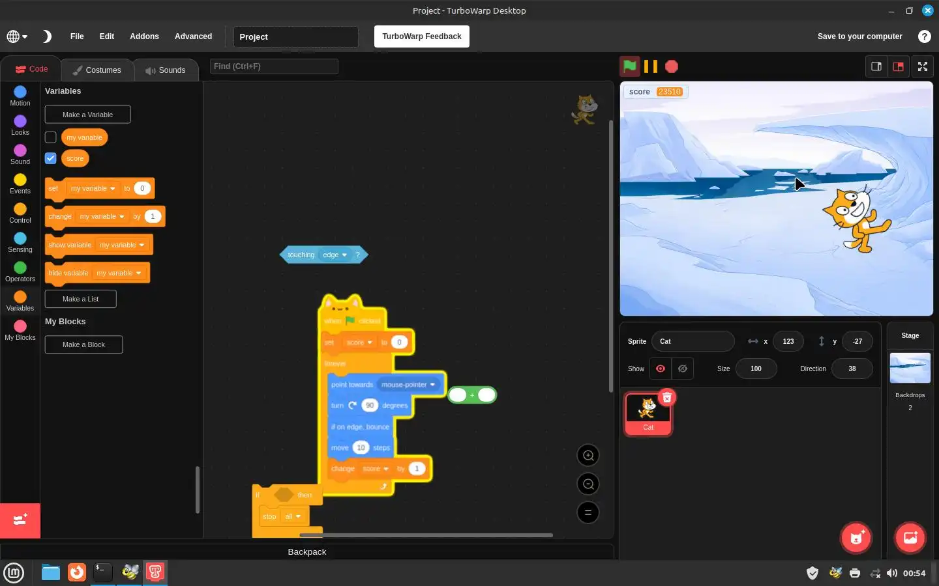Open the Advanced menu
Screen dimensions: 939x586
(x=193, y=36)
